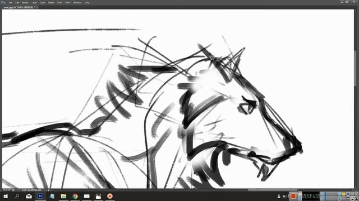The height and width of the screenshot is (201, 359).
Task: Open the Type menu
Action: point(43,2)
